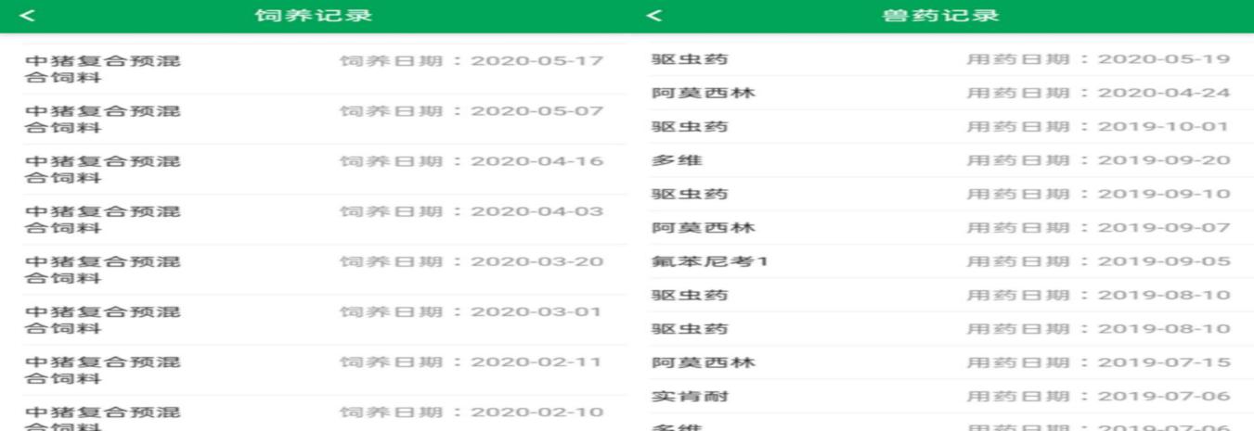This screenshot has width=1254, height=431.
Task: Open feeding record dated 2020-02-11
Action: click(x=313, y=370)
